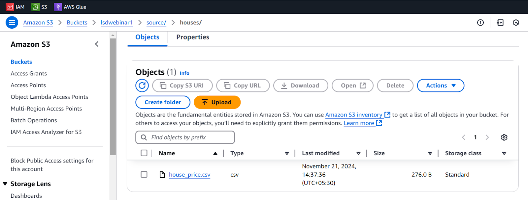Focus the Find objects by prefix field

click(x=185, y=137)
